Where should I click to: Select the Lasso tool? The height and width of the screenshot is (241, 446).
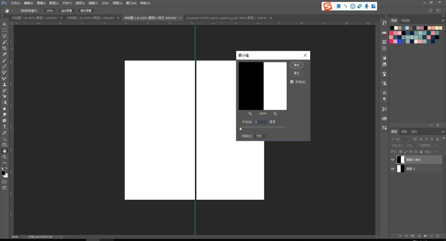(4, 36)
